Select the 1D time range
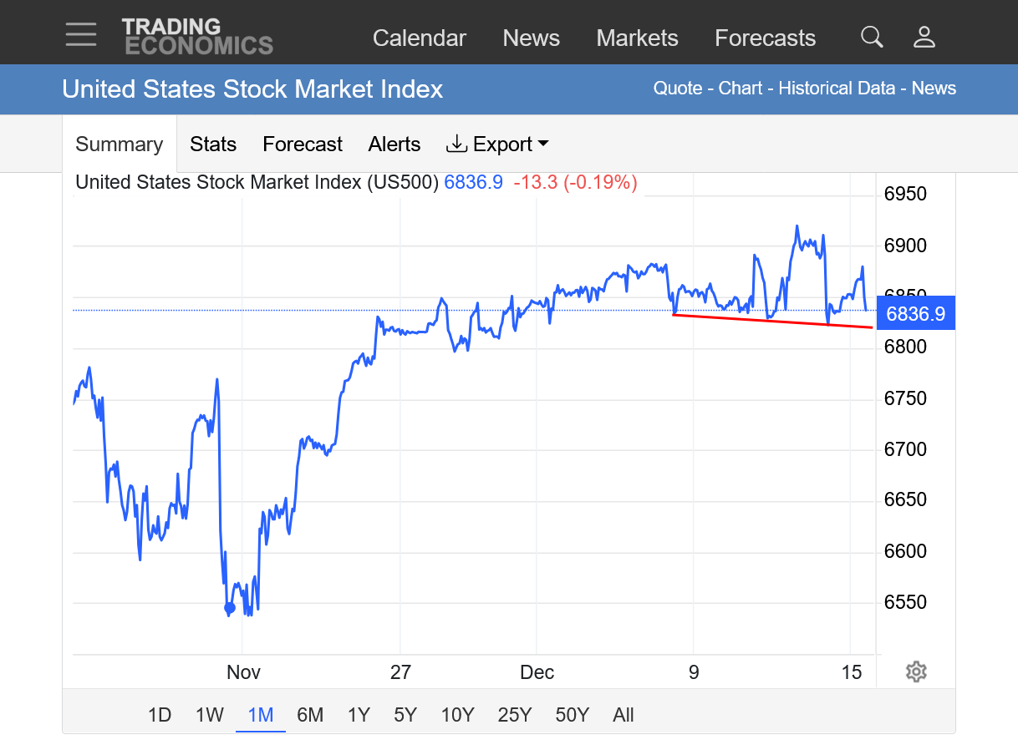The image size is (1018, 745). [x=159, y=715]
